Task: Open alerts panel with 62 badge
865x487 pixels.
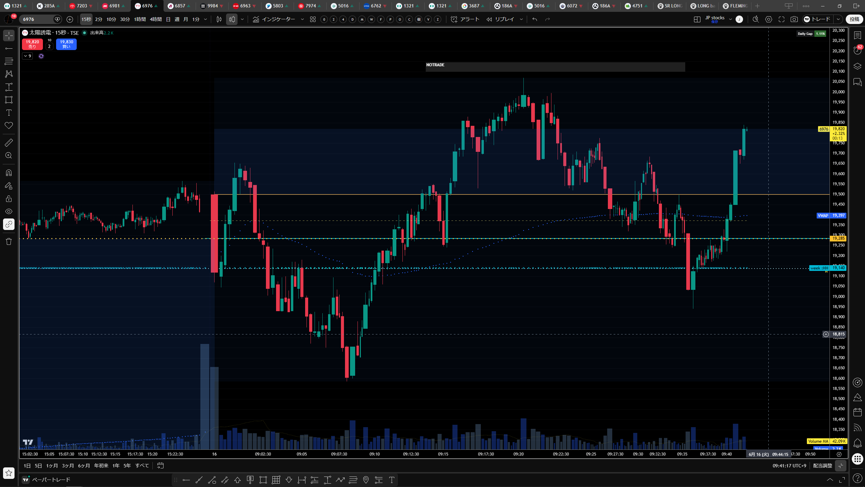Action: click(858, 50)
